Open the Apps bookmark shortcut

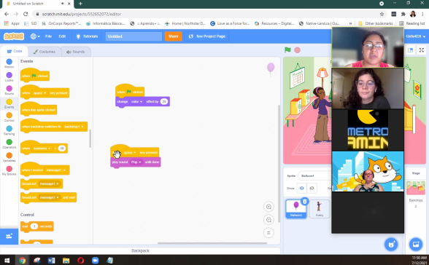[x=12, y=23]
